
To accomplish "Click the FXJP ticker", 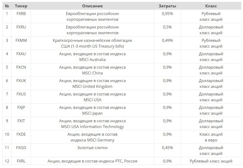I will coord(21,108).
